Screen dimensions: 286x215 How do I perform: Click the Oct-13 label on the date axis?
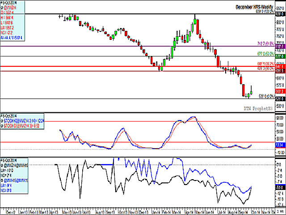123,212
